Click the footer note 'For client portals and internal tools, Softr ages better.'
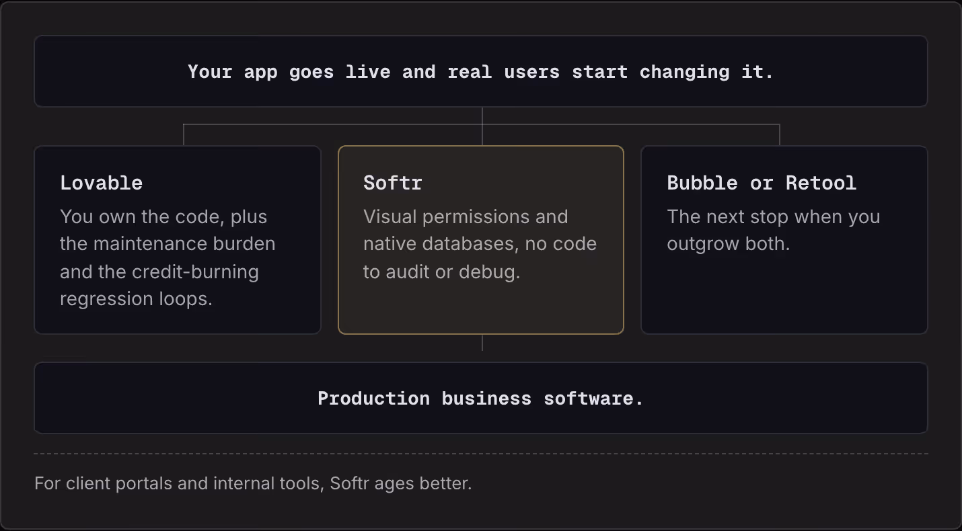Image resolution: width=962 pixels, height=531 pixels. click(253, 483)
